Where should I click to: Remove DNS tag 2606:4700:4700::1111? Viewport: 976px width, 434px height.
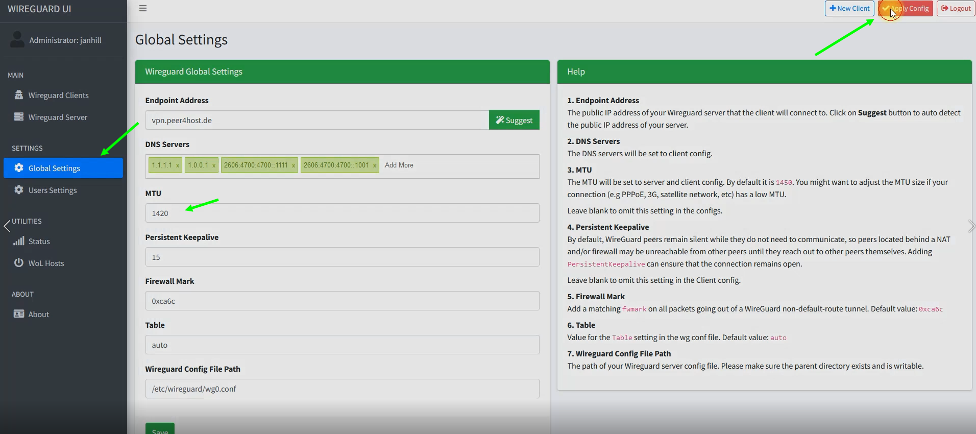294,165
